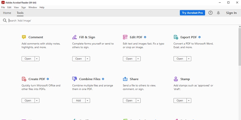This screenshot has height=120, width=241.
Task: Click the Try Acrobat Pro button
Action: [192, 13]
